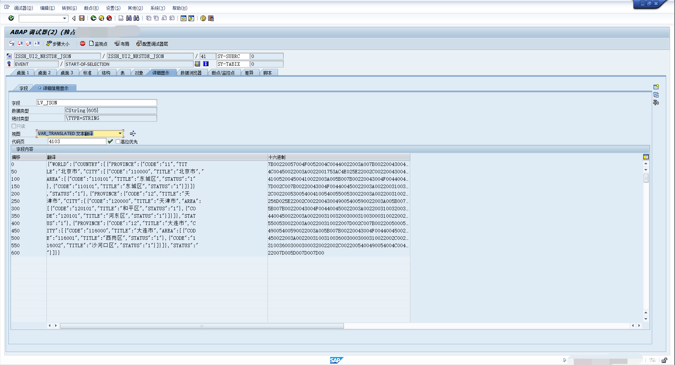Click the Save diskette icon

(x=82, y=18)
